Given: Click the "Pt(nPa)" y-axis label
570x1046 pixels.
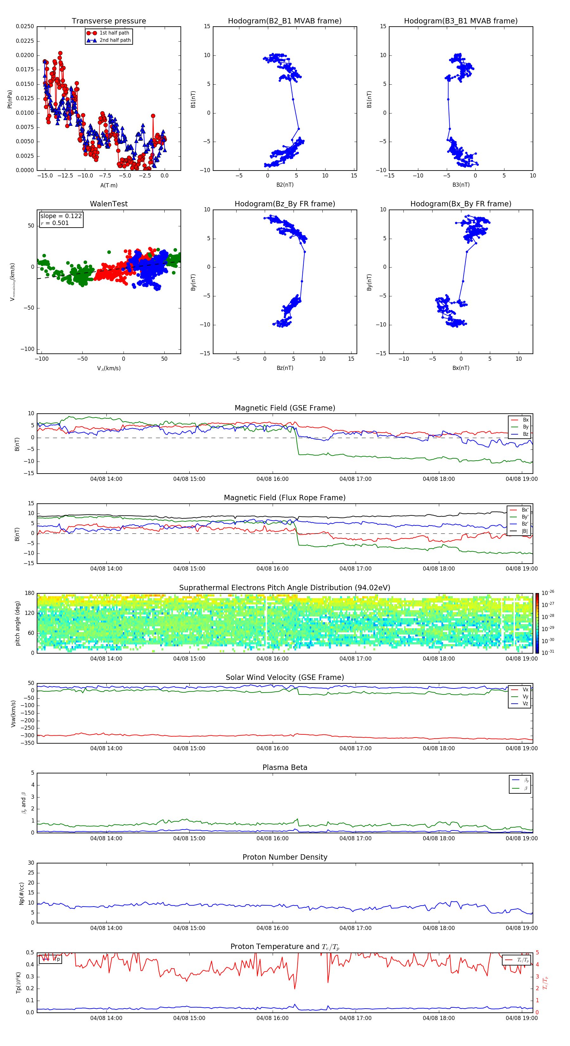Looking at the screenshot, I should point(10,99).
